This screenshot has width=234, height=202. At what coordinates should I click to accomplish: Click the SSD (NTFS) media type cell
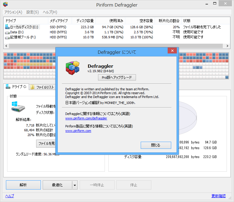click(x=58, y=27)
